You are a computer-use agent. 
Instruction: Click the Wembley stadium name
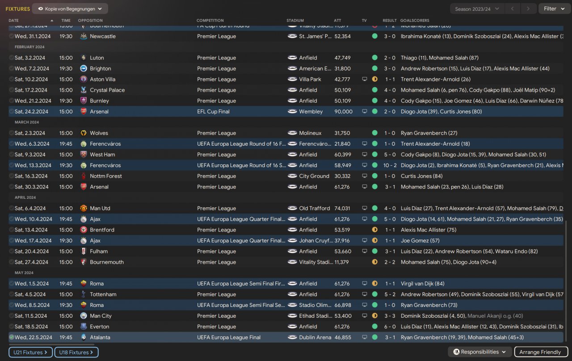[311, 112]
